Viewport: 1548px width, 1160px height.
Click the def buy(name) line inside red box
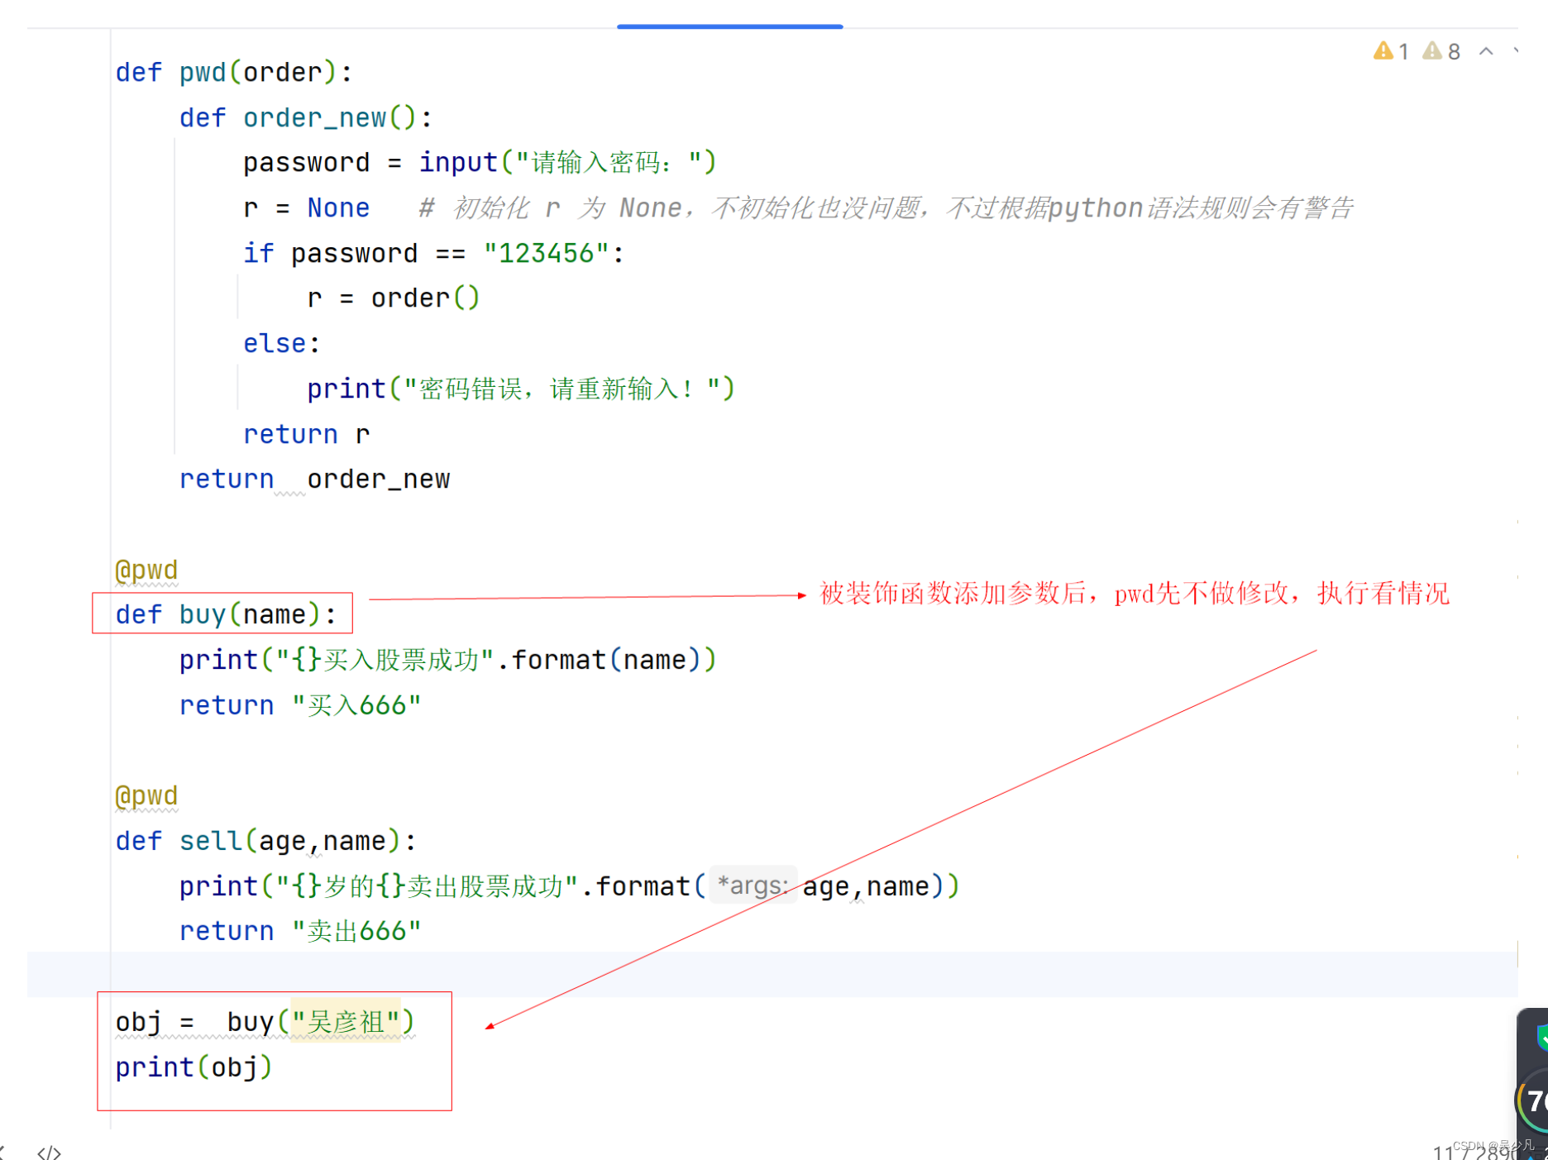point(223,613)
